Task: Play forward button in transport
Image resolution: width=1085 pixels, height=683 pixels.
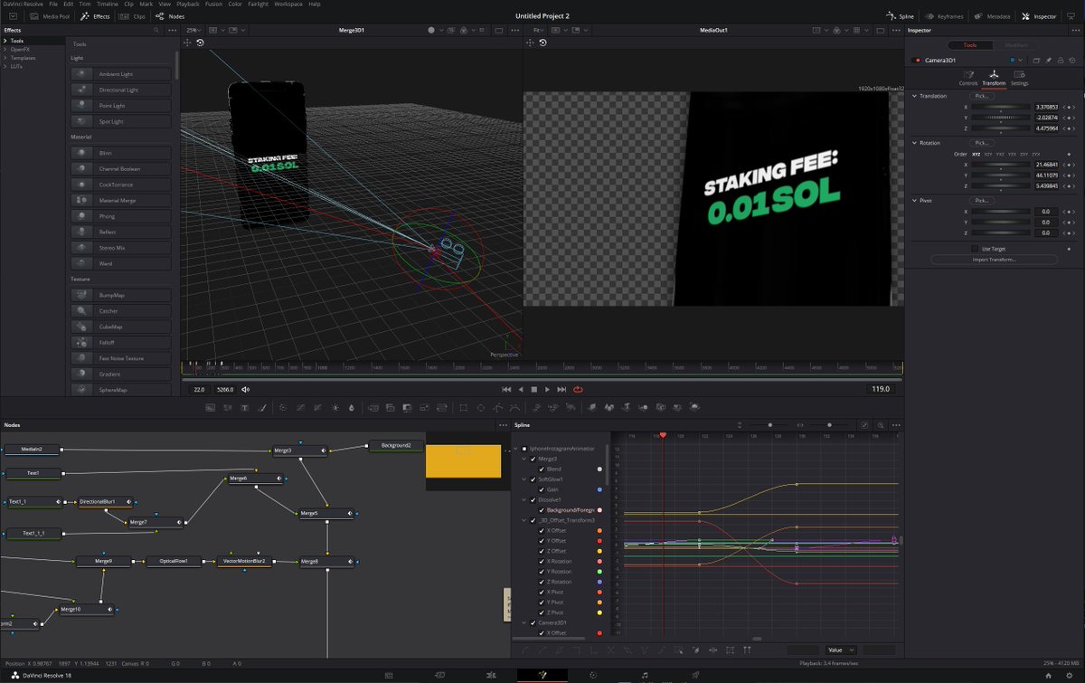Action: pyautogui.click(x=547, y=389)
